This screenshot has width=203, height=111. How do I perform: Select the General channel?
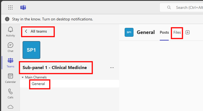pyautogui.click(x=38, y=84)
